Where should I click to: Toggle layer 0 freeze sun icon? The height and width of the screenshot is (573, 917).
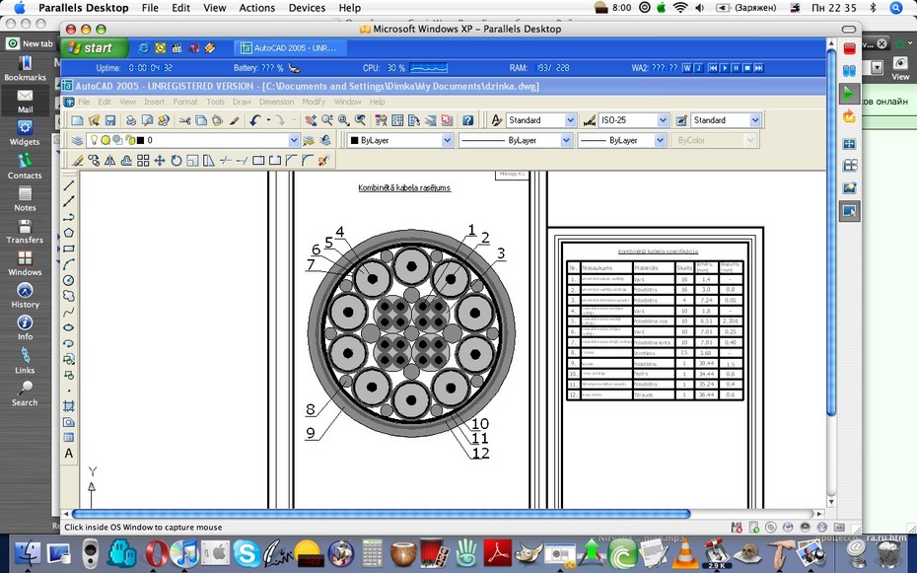pyautogui.click(x=106, y=140)
